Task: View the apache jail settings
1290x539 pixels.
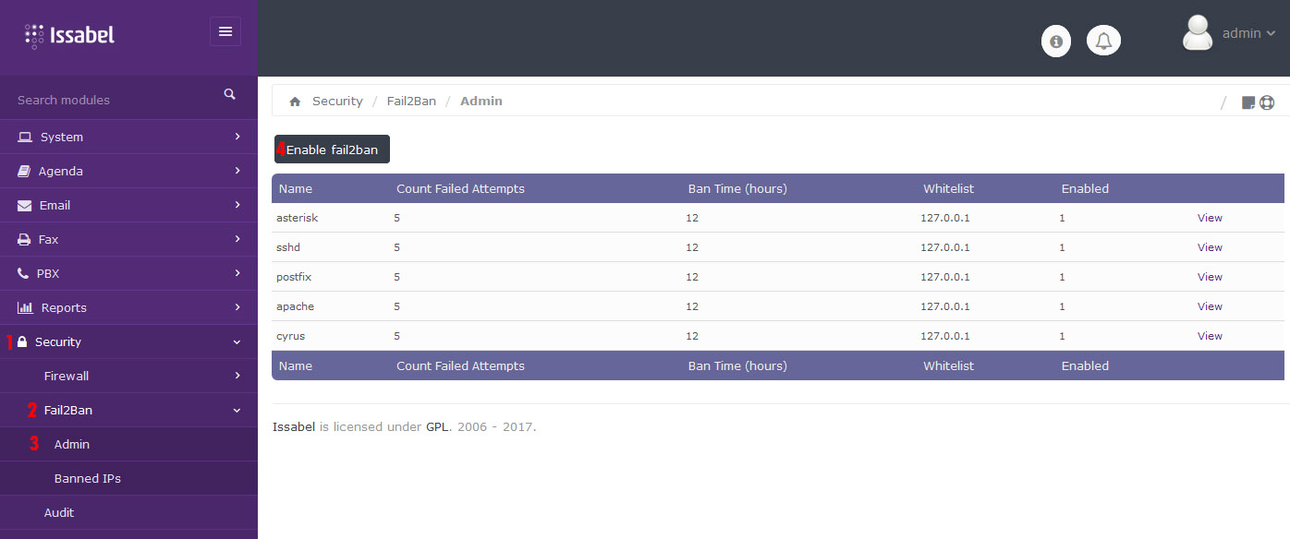Action: (1210, 306)
